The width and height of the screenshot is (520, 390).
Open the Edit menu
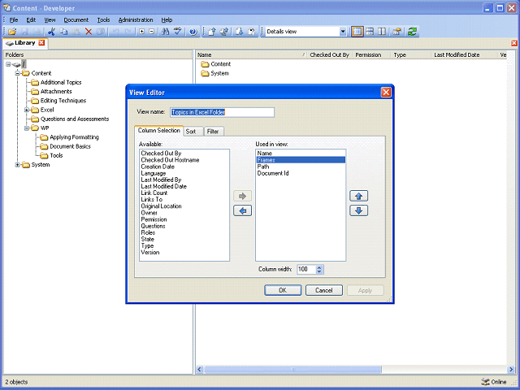coord(31,19)
